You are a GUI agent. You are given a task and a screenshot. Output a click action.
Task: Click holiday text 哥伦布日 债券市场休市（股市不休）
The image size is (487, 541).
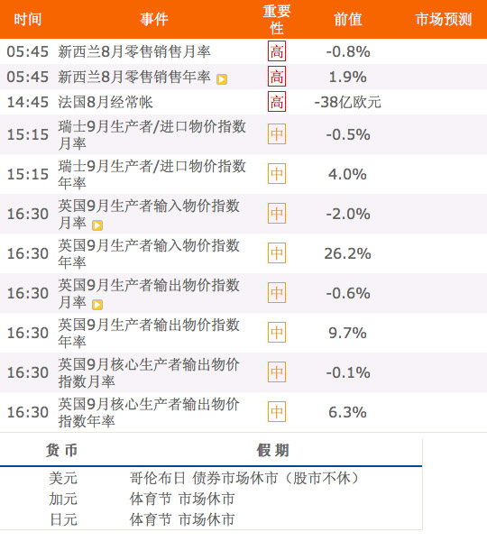click(245, 478)
